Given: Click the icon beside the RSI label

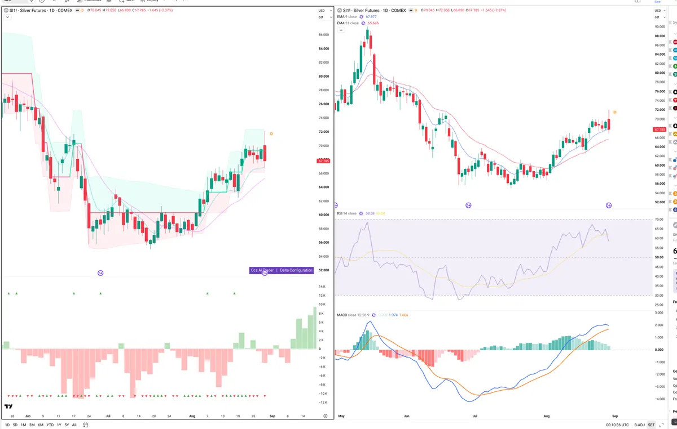Looking at the screenshot, I should (362, 213).
